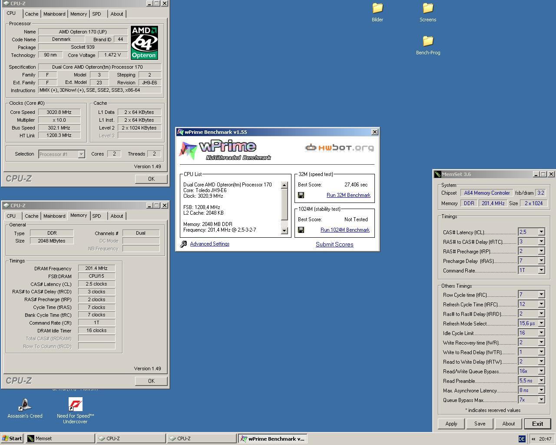Click the A64 Memory Controler chipset field
This screenshot has width=556, height=445.
click(x=487, y=193)
